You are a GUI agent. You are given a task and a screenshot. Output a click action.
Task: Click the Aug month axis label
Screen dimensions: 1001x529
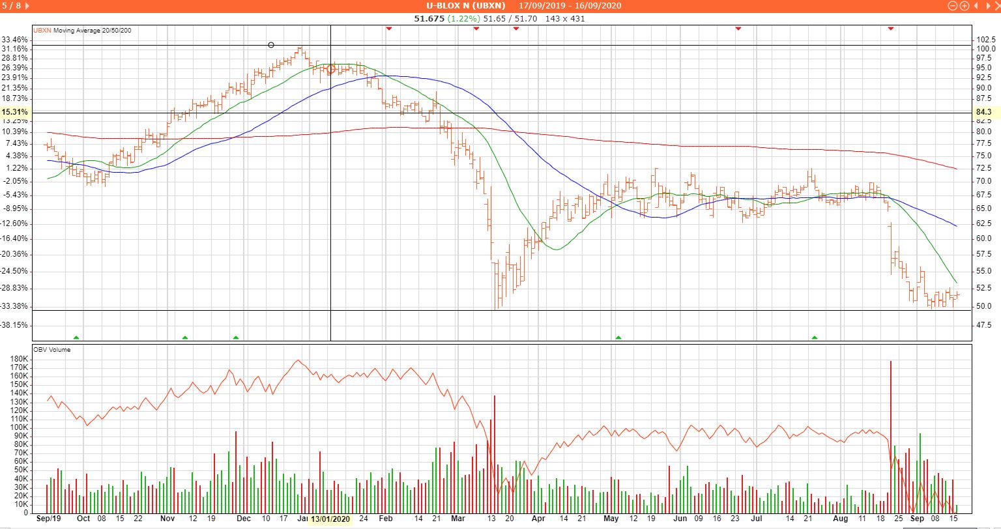tap(841, 519)
